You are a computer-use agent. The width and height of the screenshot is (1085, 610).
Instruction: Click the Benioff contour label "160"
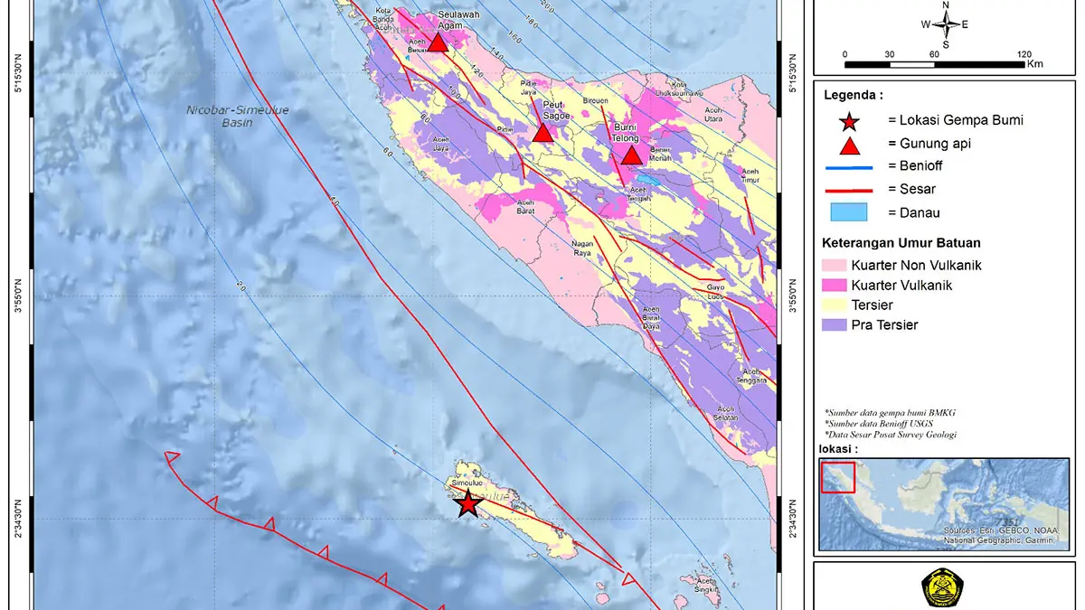(517, 37)
